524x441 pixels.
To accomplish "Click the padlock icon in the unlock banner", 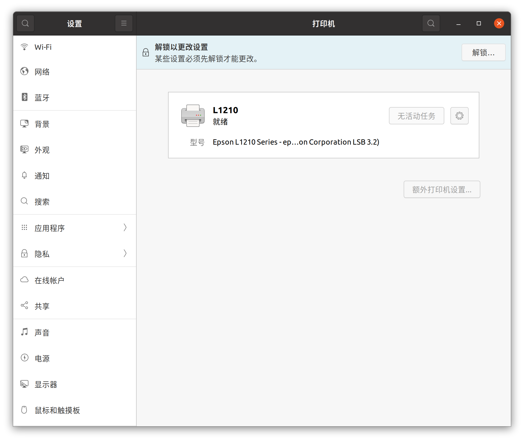I will click(x=146, y=53).
